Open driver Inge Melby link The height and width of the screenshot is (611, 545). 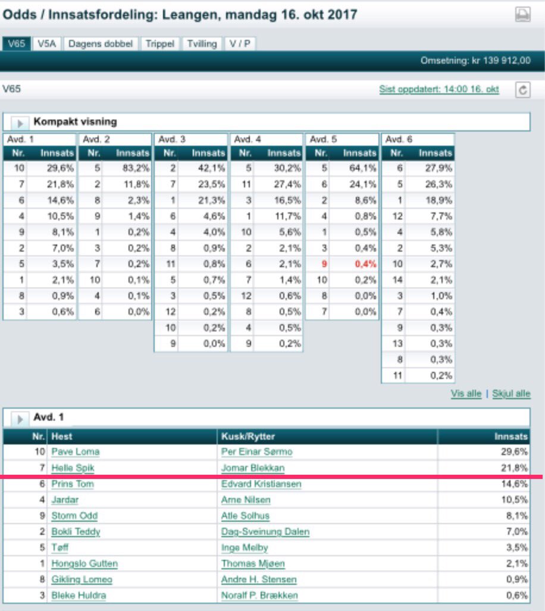(245, 548)
